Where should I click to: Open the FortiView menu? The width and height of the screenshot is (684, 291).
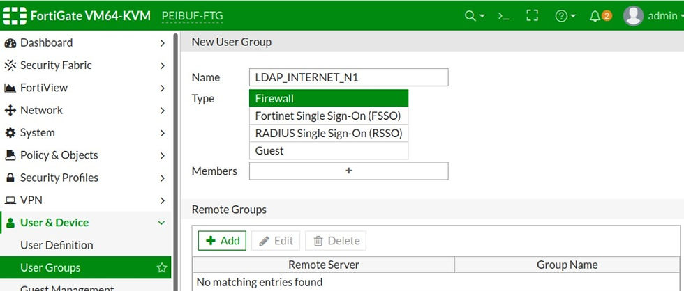[x=85, y=88]
